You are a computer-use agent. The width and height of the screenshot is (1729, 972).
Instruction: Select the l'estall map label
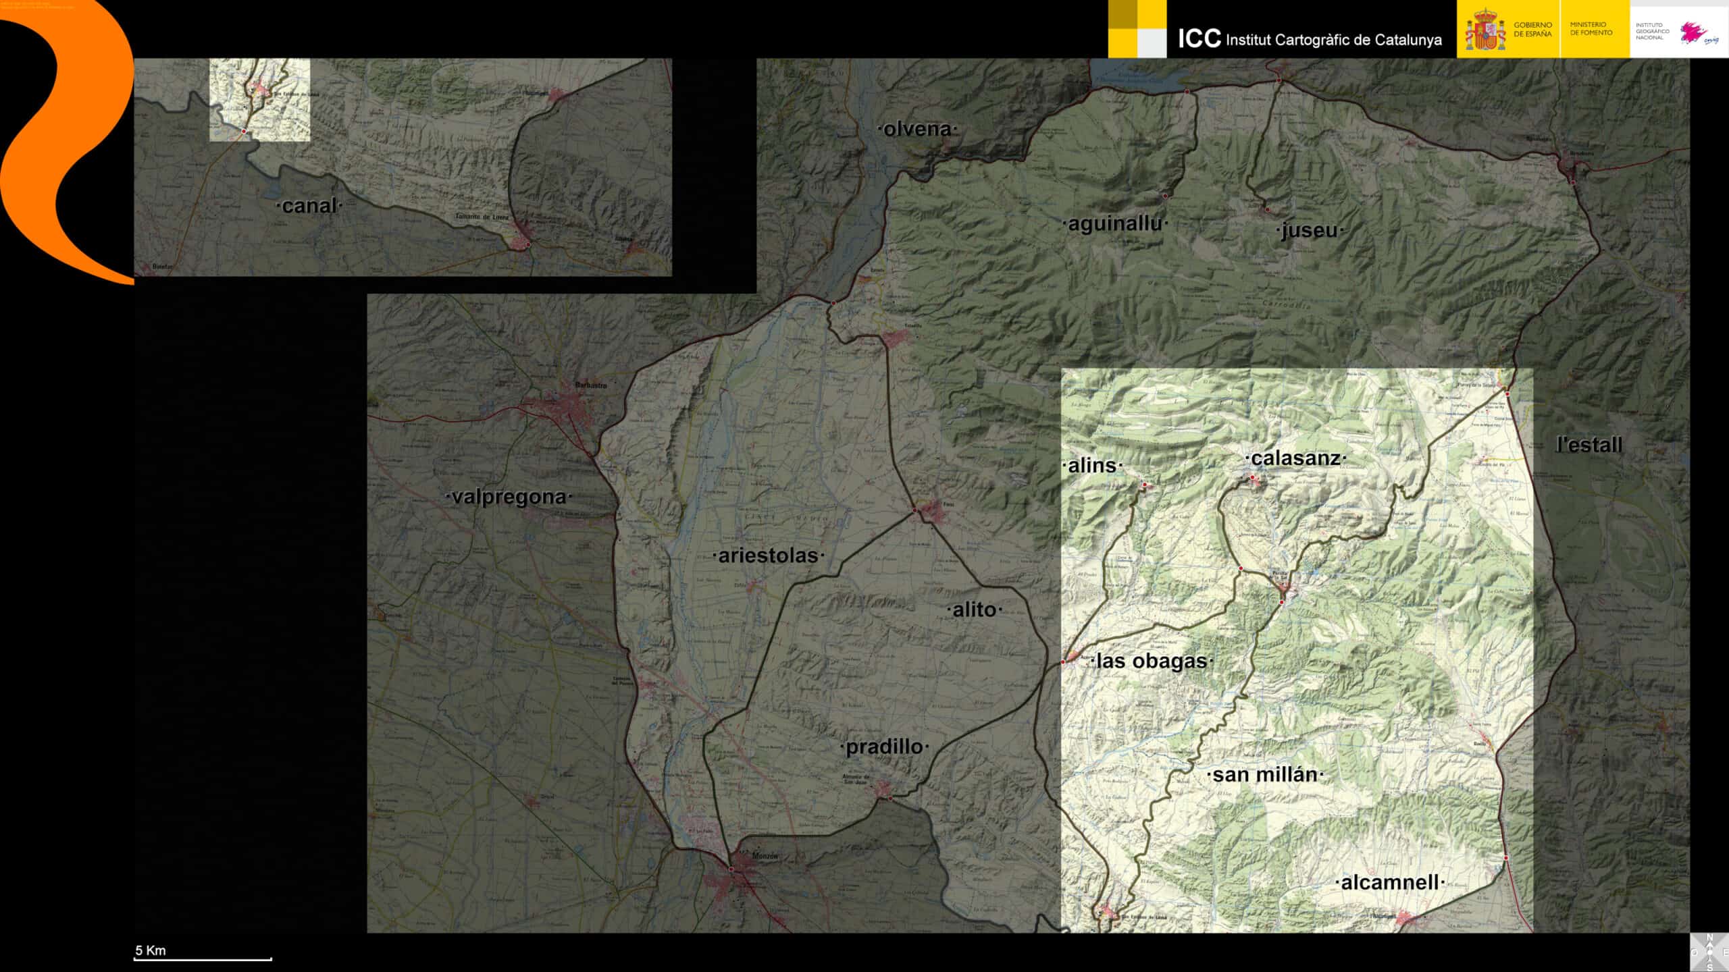pos(1588,445)
